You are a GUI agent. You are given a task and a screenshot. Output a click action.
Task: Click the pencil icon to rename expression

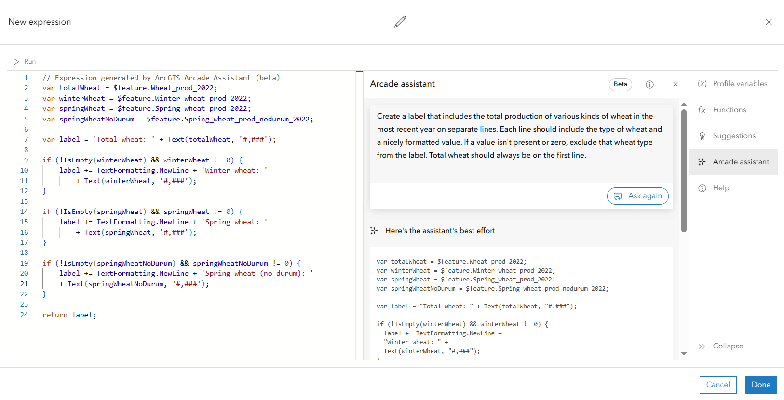[x=400, y=22]
